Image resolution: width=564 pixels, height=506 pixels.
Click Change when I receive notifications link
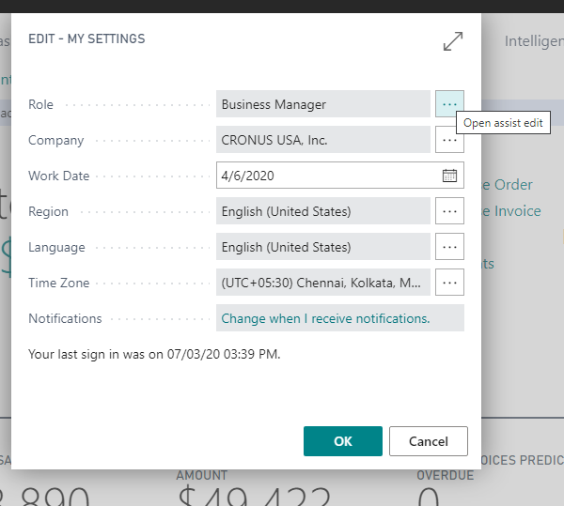[325, 318]
